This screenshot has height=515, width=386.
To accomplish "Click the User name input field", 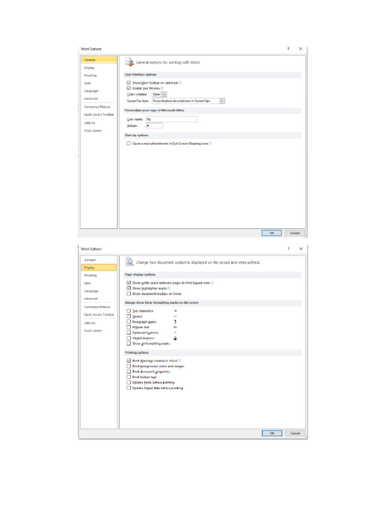I will [x=171, y=119].
